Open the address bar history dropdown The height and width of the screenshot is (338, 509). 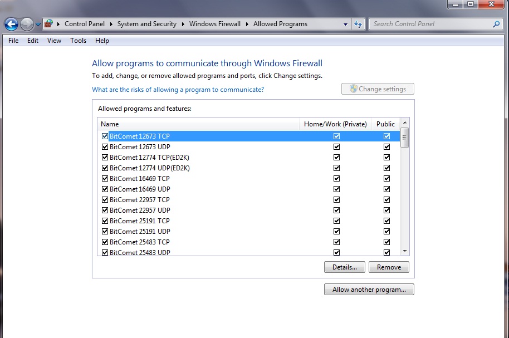click(345, 24)
